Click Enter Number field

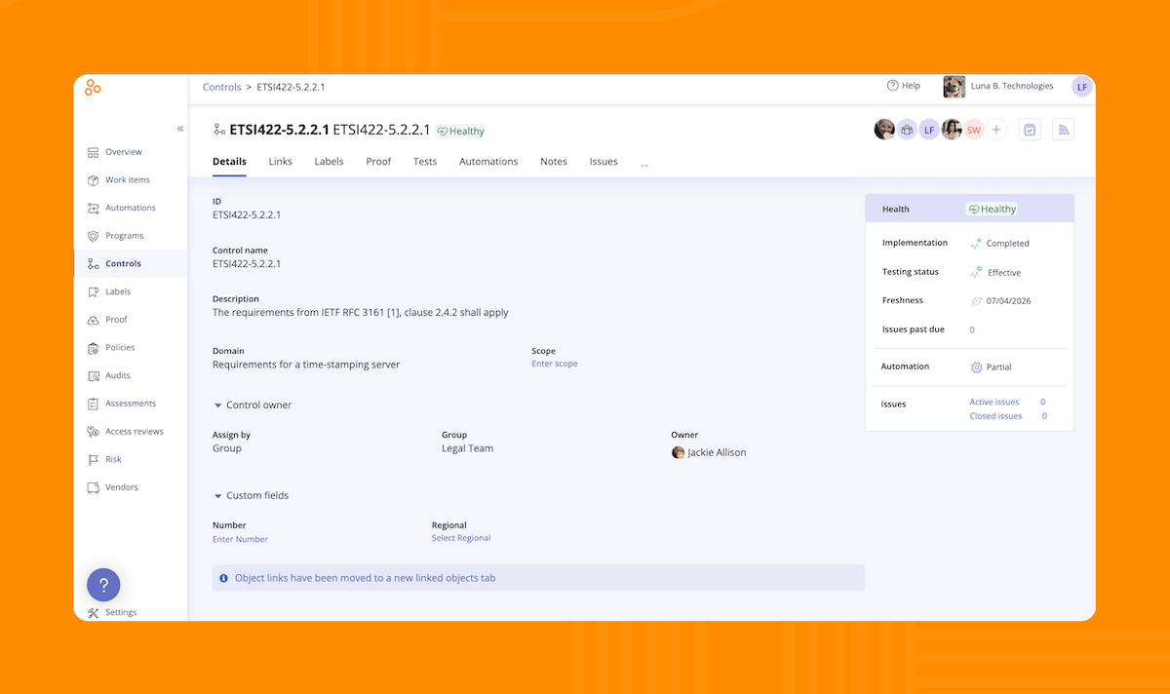240,539
